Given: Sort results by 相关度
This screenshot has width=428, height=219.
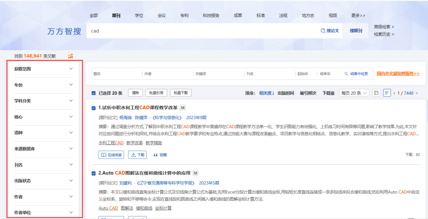Looking at the screenshot, I should (x=267, y=93).
